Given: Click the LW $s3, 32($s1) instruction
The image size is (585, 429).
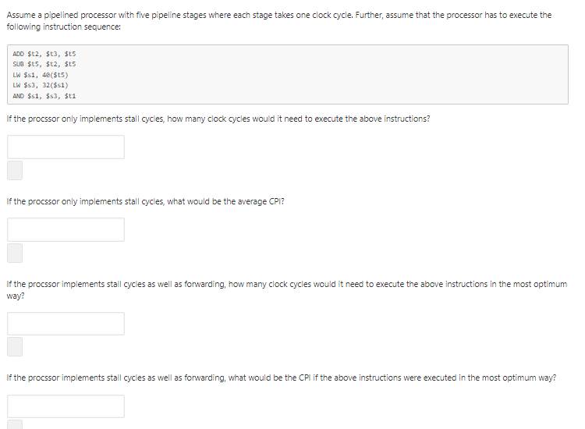Looking at the screenshot, I should (x=41, y=86).
